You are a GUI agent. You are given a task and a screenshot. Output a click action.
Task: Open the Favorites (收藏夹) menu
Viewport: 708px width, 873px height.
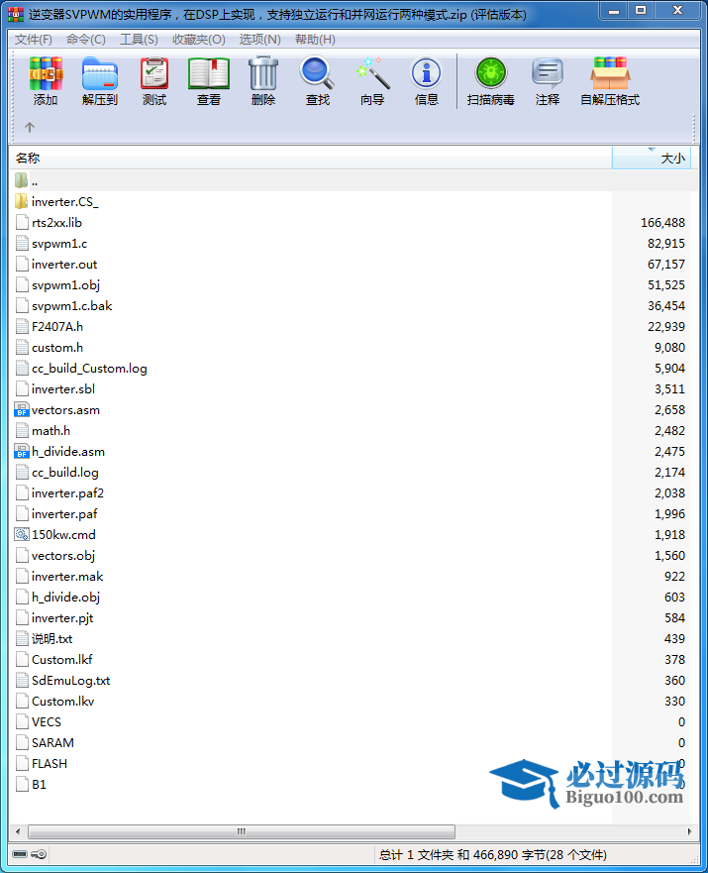199,40
